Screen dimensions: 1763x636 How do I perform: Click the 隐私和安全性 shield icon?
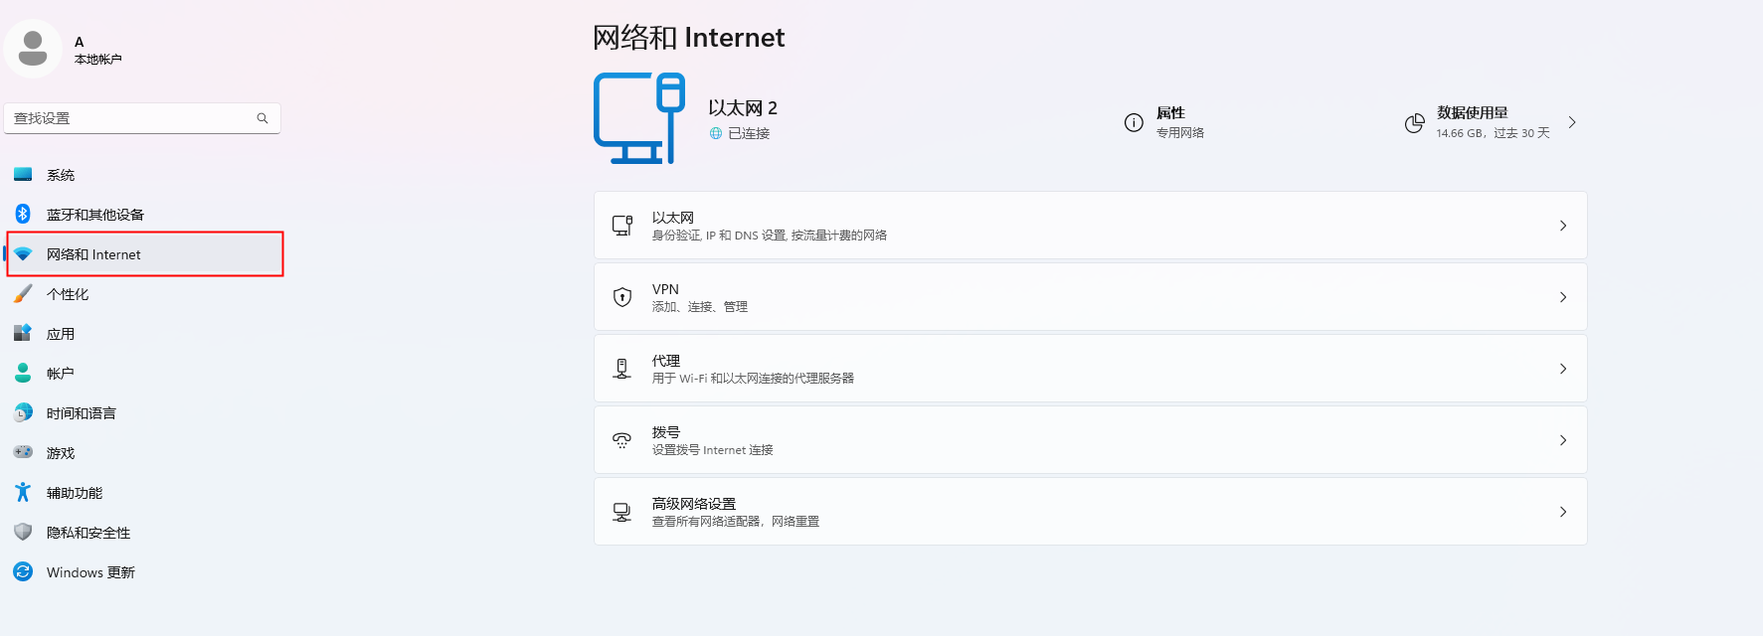tap(23, 532)
